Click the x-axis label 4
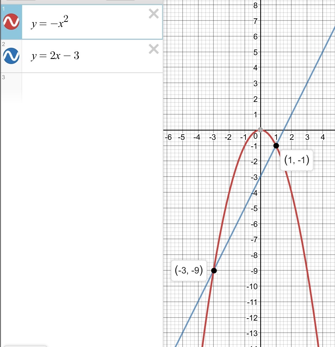This screenshot has width=335, height=347. click(323, 137)
